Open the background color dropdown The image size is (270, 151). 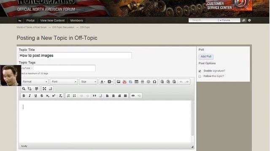pos(110,82)
